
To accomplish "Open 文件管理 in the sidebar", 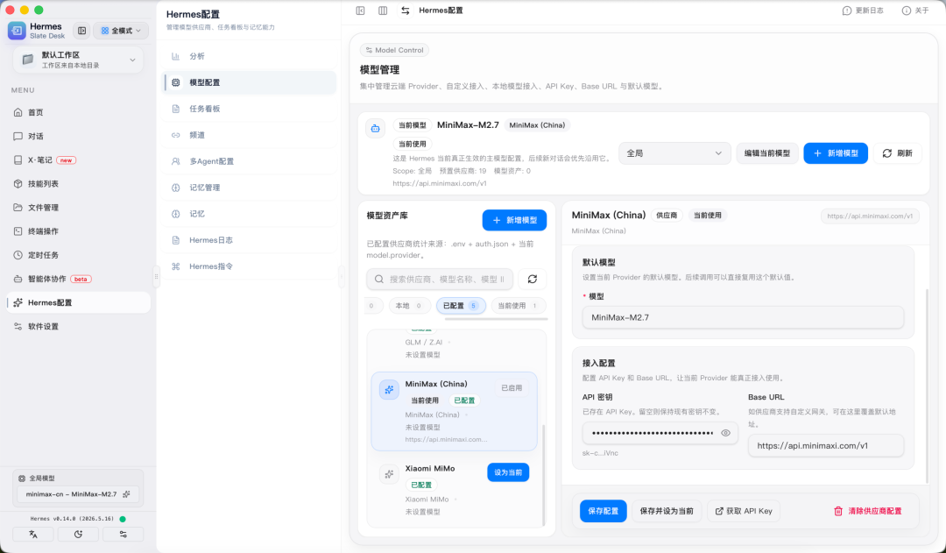I will 78,208.
